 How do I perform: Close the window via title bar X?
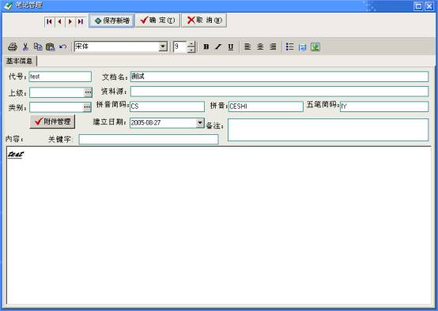click(429, 6)
